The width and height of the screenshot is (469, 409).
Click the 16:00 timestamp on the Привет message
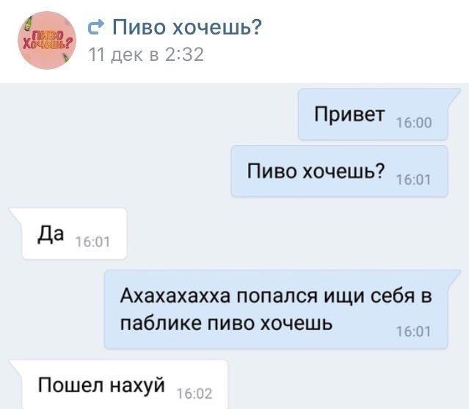click(414, 123)
